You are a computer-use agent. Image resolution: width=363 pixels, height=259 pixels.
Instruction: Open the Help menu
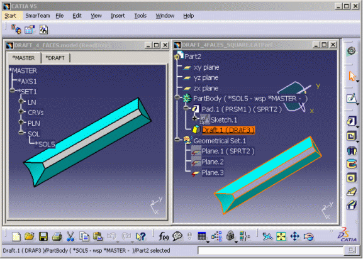[x=189, y=16]
